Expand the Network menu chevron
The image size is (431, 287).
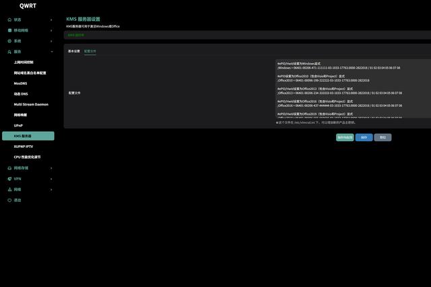tap(51, 190)
